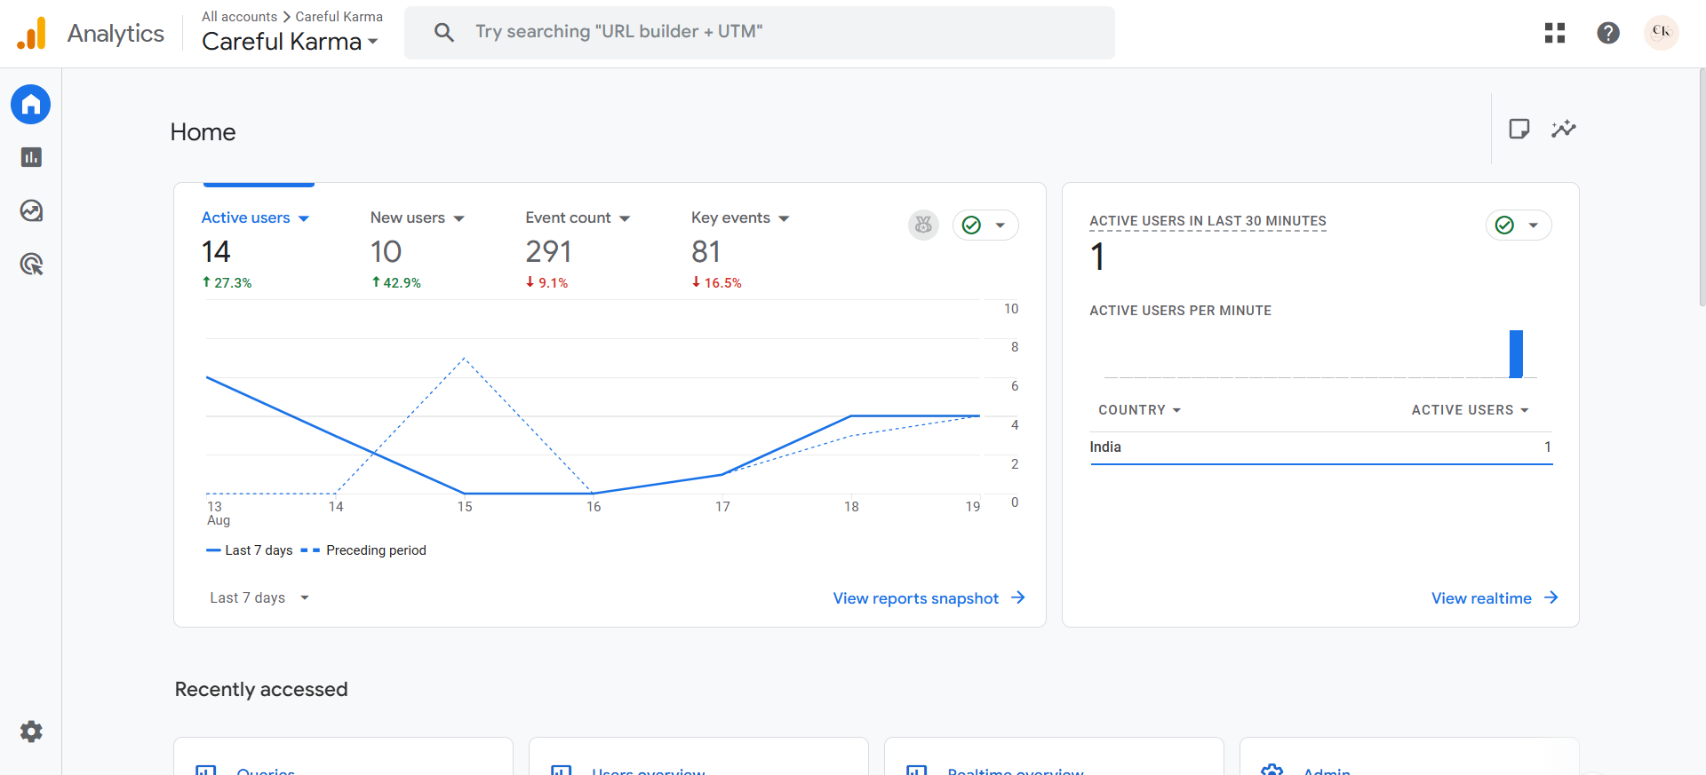Open the Help question mark icon
Screen dimensions: 1706x775
(x=1607, y=33)
